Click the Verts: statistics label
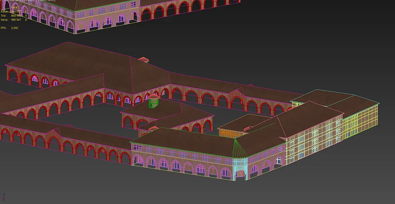The height and width of the screenshot is (204, 395). pyautogui.click(x=4, y=20)
